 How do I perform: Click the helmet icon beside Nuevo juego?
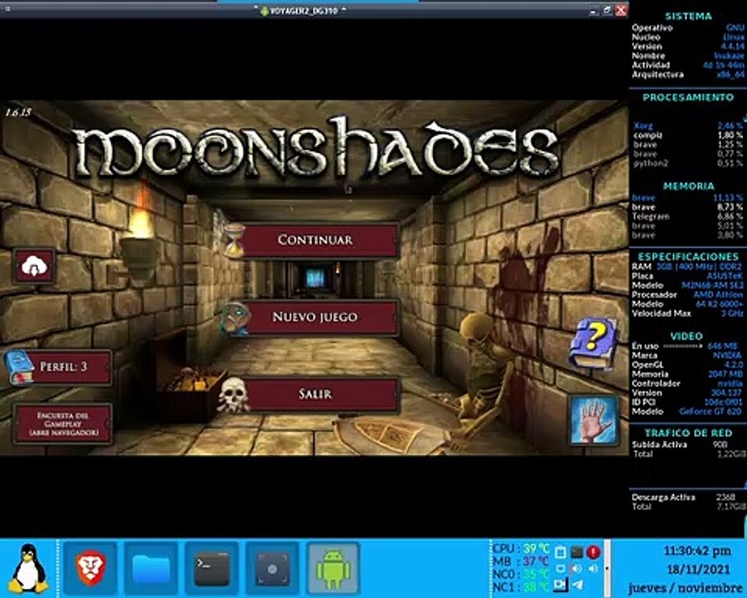pos(236,318)
